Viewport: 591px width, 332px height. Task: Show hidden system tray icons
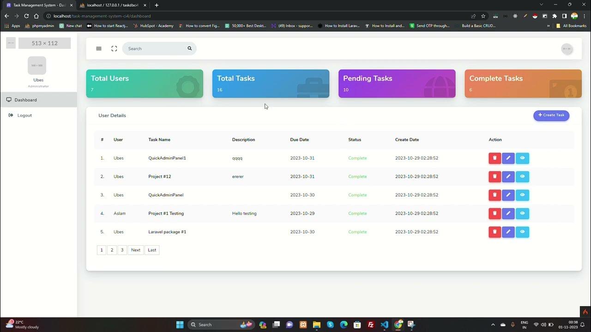493,325
